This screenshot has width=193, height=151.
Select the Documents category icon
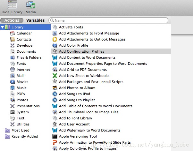coord(13,51)
